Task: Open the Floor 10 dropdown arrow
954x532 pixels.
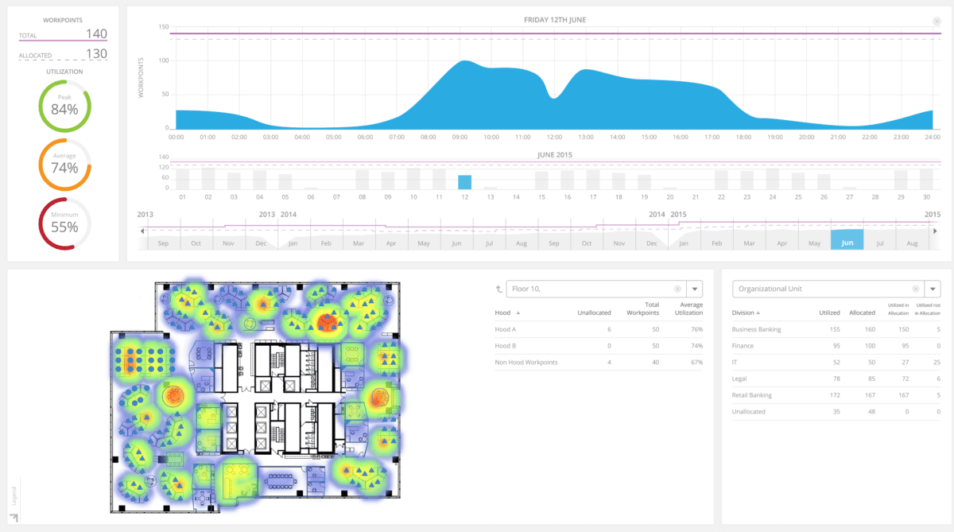Action: point(695,289)
